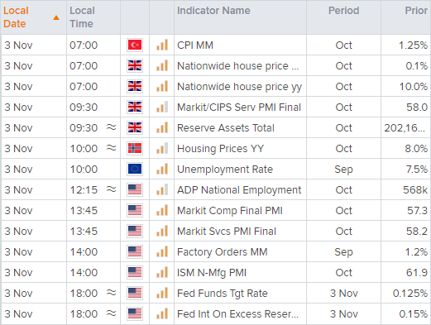Select the Markit Svcs PMI Final row

point(215,231)
